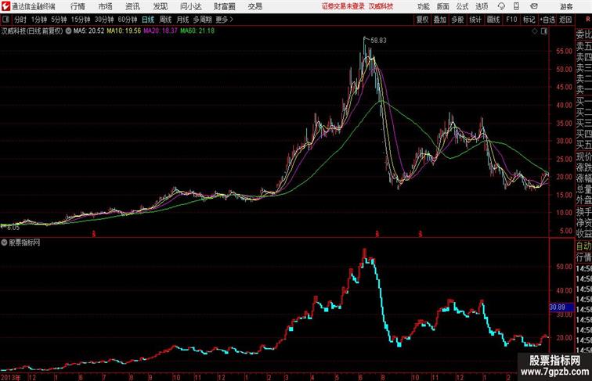Open the 版面 menu
Screen dimensions: 592x381
tap(443, 6)
